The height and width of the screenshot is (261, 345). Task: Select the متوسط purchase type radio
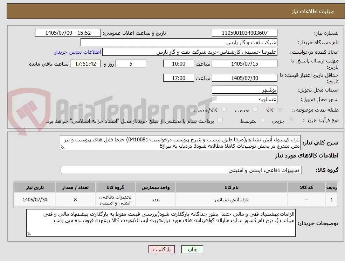click(263, 120)
